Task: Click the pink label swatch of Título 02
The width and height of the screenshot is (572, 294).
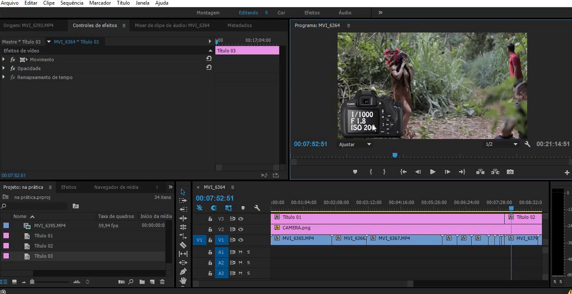Action: point(6,246)
